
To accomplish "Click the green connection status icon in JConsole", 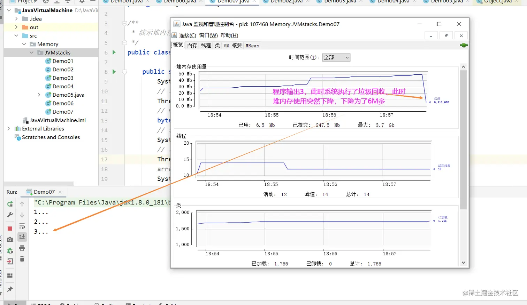I will (x=464, y=45).
